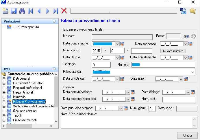
Task: Expand the Data pub. albo pretorio dropdown
Action: (x=121, y=109)
